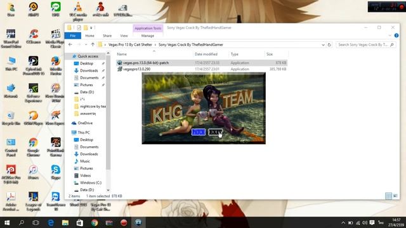The image size is (406, 228).
Task: Click the LINE desktop shortcut
Action: (x=56, y=9)
